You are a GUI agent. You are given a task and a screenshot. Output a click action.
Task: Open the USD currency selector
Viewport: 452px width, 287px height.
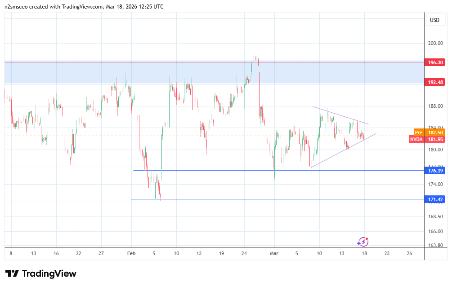(x=434, y=20)
